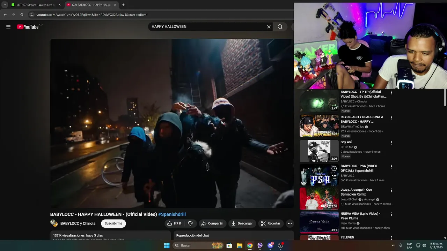
Task: Open the site information icon in address bar
Action: 32,15
